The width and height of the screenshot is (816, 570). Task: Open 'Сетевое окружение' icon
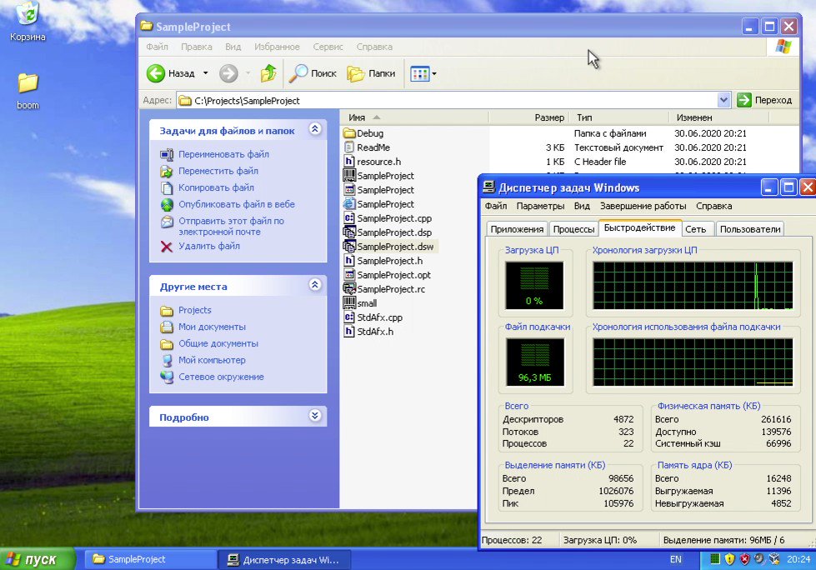pyautogui.click(x=167, y=377)
